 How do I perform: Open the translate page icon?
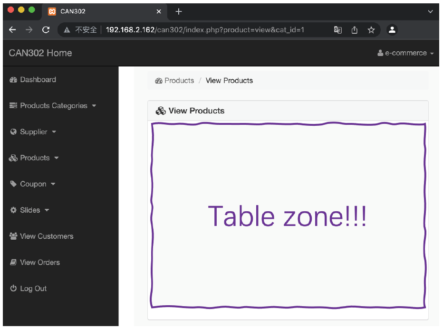click(337, 30)
